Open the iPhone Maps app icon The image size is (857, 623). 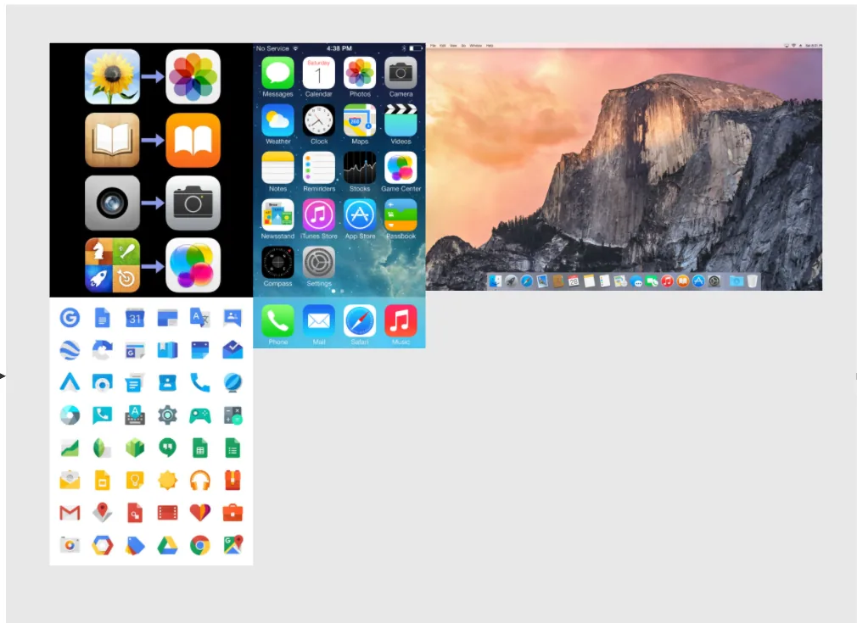click(360, 120)
